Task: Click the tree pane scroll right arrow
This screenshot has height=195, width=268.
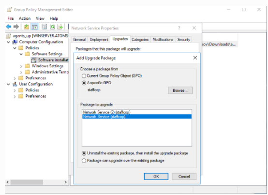Action: click(x=65, y=182)
